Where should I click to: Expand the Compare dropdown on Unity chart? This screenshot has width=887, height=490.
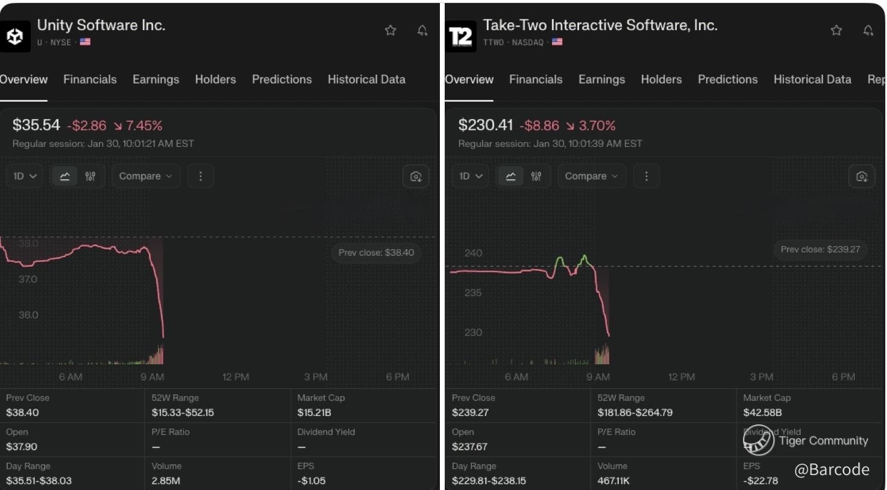pos(145,176)
